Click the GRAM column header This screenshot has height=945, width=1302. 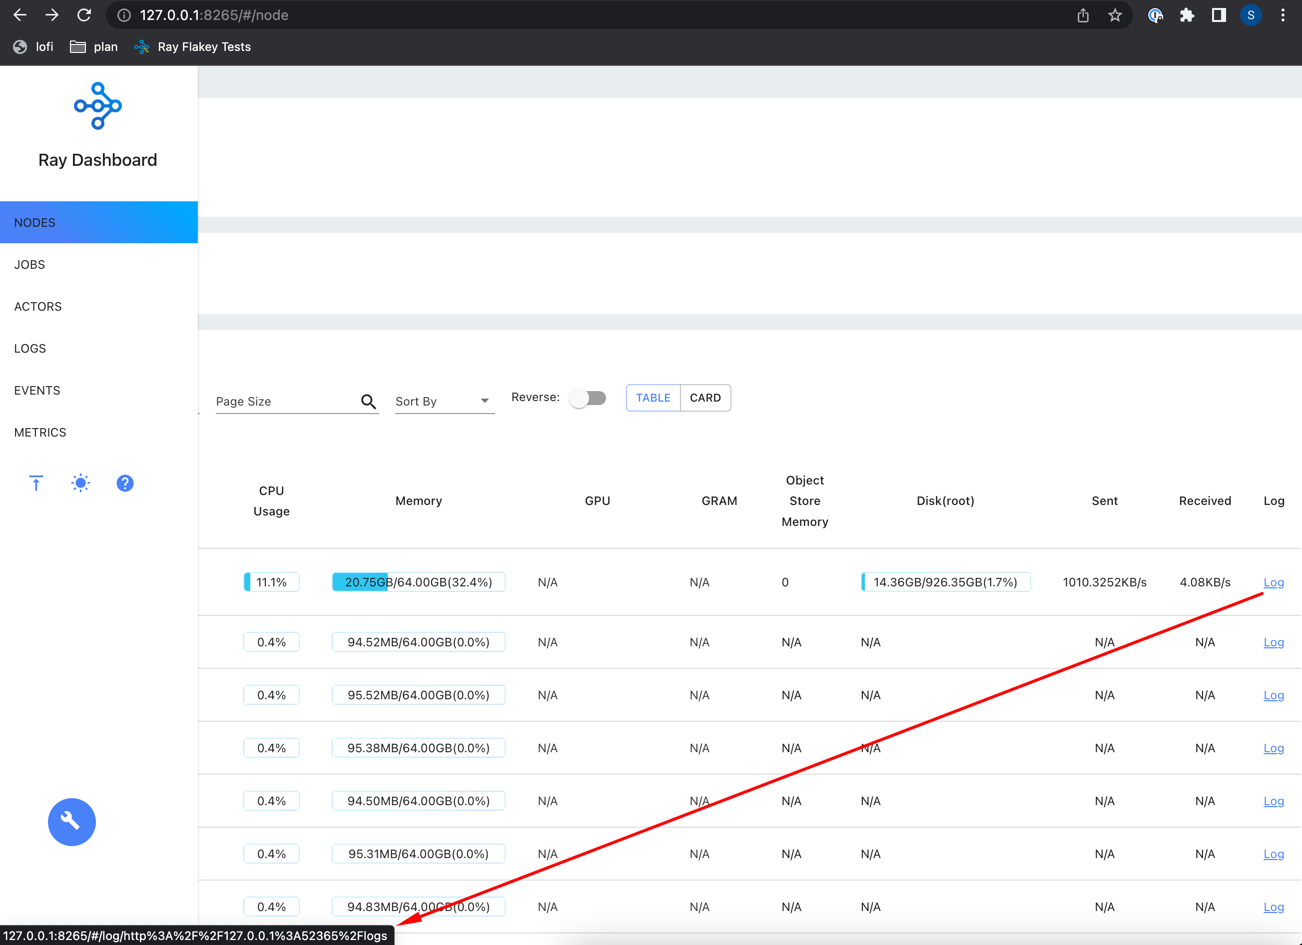(x=719, y=500)
